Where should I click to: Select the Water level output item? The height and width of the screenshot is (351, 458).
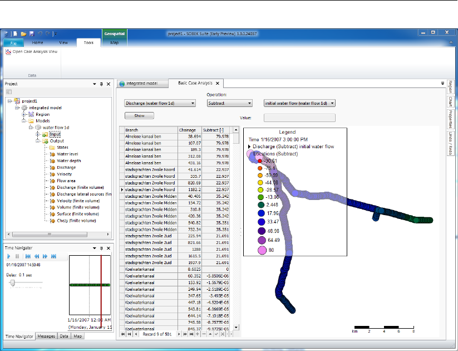[x=66, y=154]
